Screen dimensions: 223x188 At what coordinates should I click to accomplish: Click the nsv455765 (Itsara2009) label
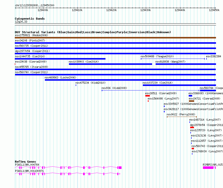pos(32,67)
